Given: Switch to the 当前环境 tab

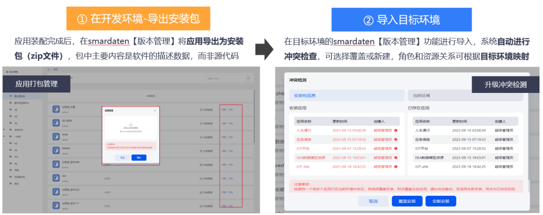Looking at the screenshot, I should click(x=465, y=95).
